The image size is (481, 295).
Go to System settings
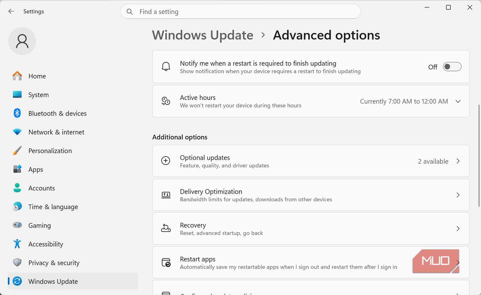point(73,95)
